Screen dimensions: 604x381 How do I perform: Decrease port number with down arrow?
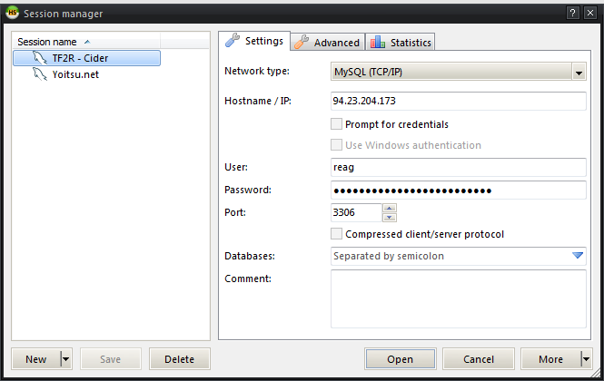click(390, 218)
